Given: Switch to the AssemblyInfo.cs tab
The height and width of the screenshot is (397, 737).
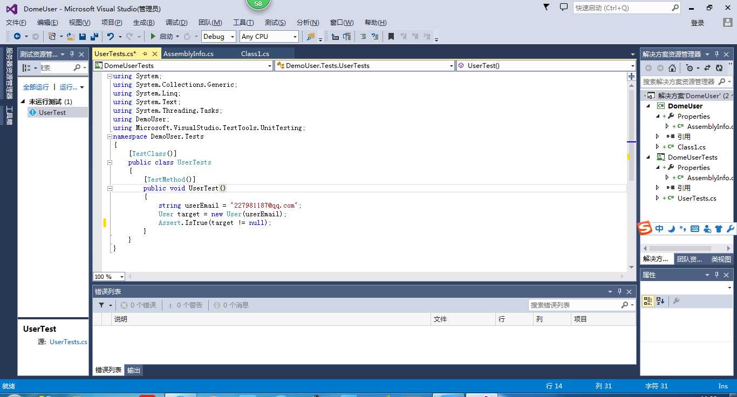Looking at the screenshot, I should pyautogui.click(x=188, y=54).
